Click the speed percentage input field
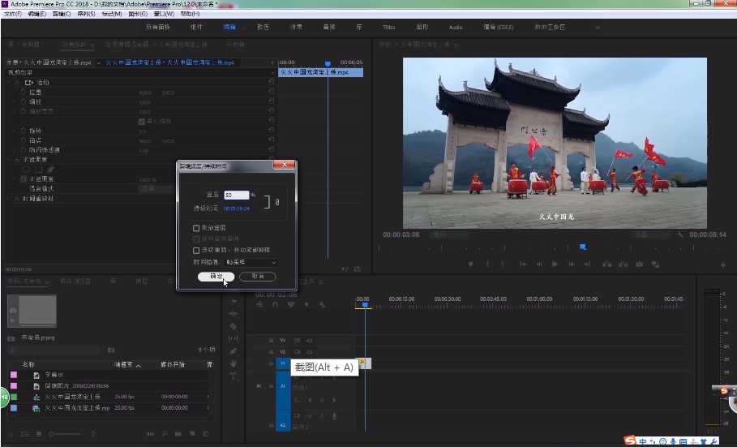Image resolution: width=737 pixels, height=447 pixels. click(236, 196)
